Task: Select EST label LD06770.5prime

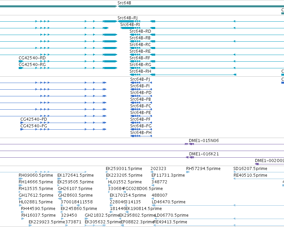Action: click(x=172, y=216)
